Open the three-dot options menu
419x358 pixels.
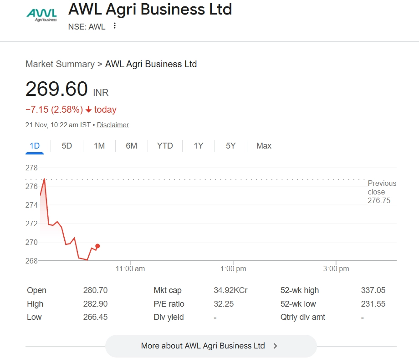point(115,26)
